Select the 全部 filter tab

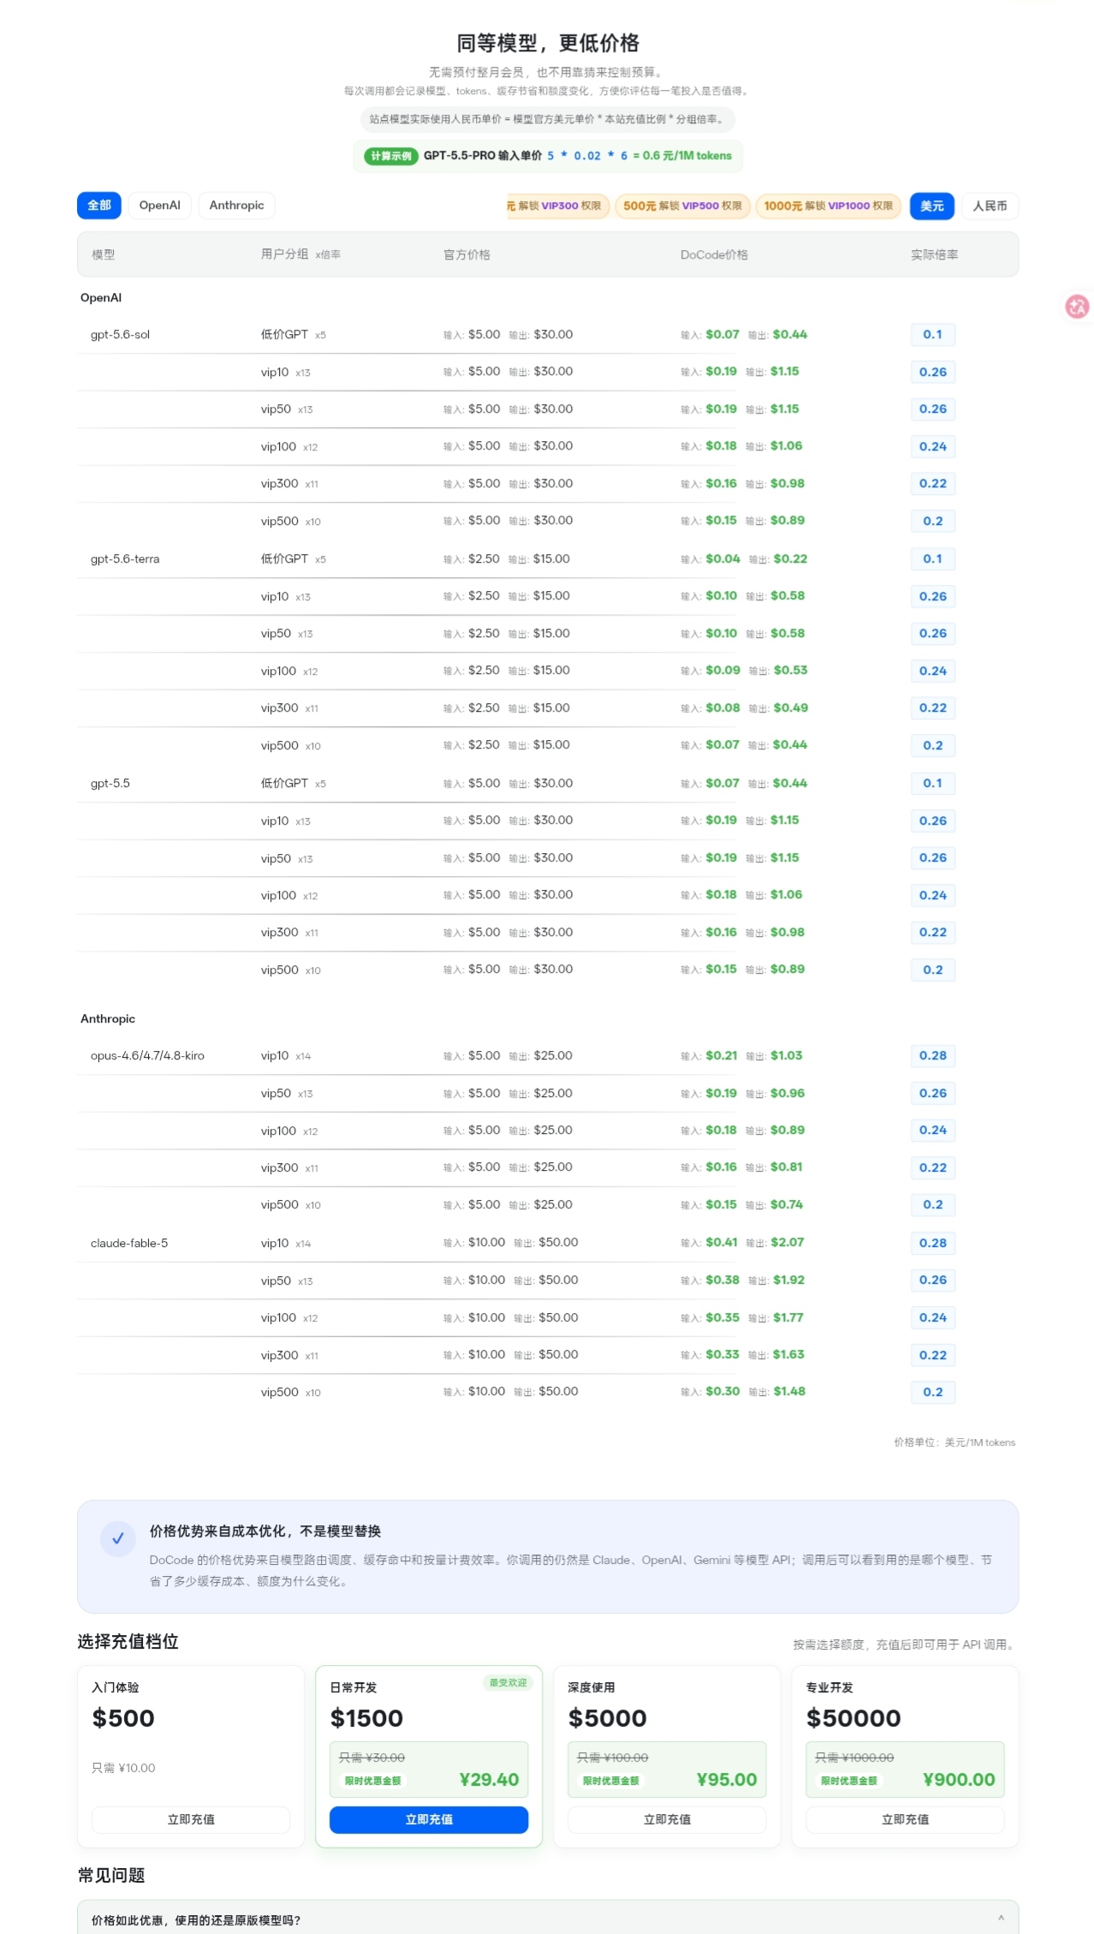99,206
